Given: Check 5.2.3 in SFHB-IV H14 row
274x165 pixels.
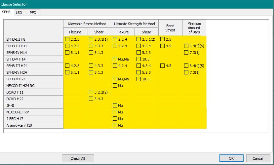Looking at the screenshot, I should point(138,53).
